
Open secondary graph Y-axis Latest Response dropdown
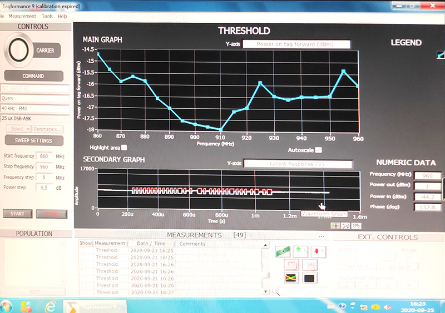click(x=298, y=164)
